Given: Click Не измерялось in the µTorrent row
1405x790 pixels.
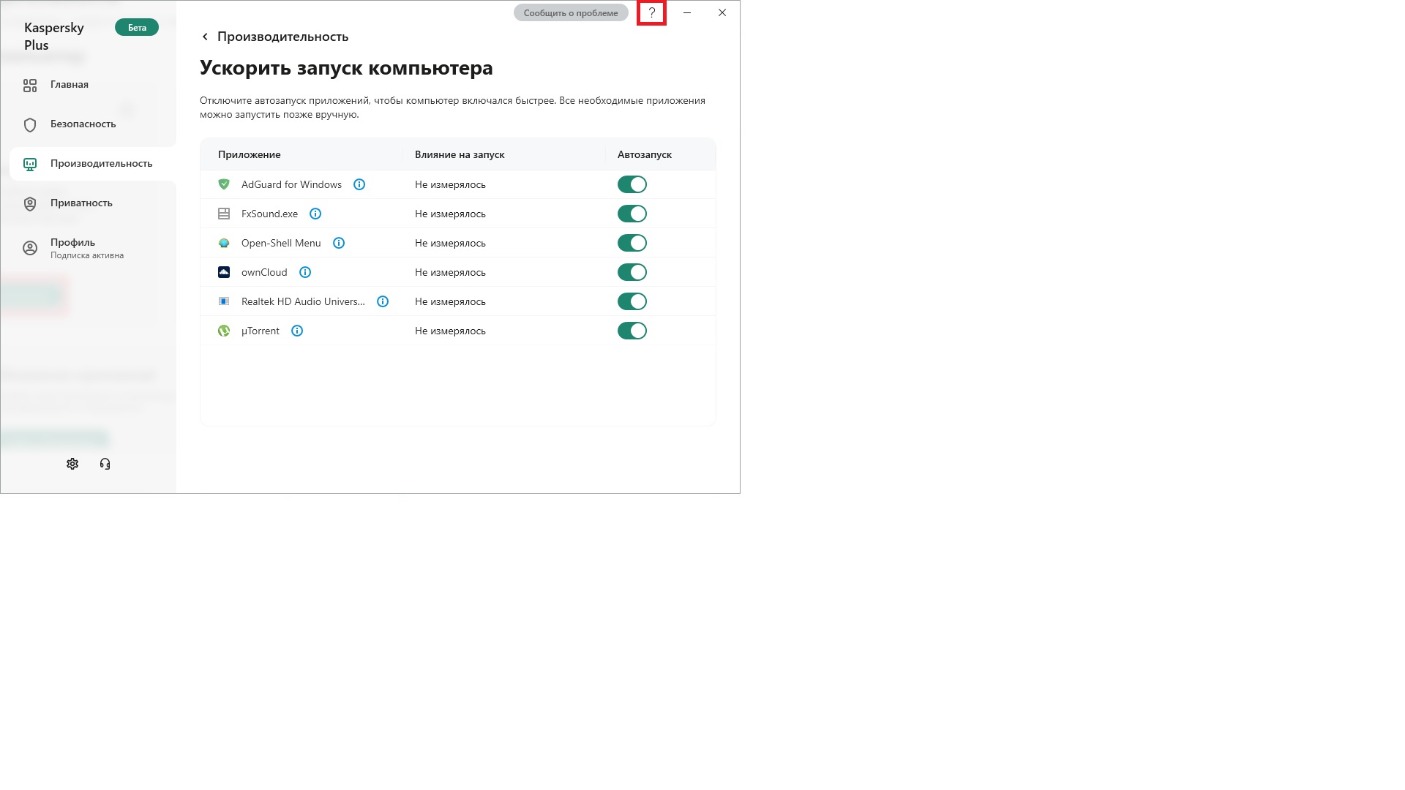Looking at the screenshot, I should (x=450, y=331).
